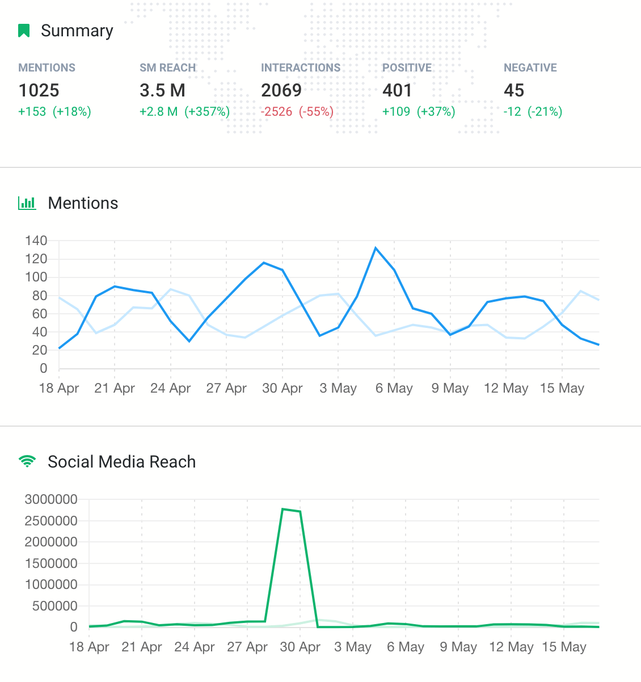Click the Mentions section heading
The width and height of the screenshot is (641, 682).
click(83, 203)
